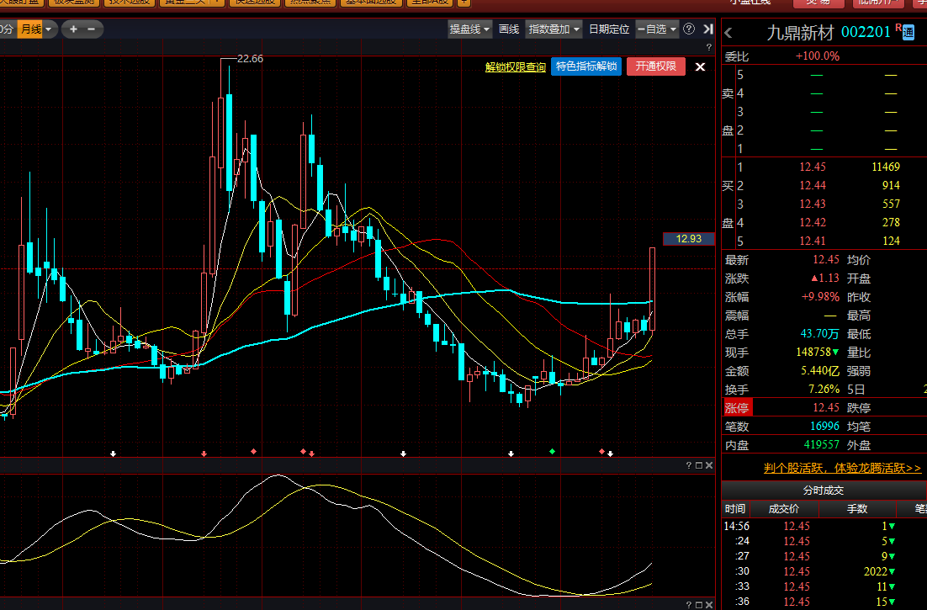Open the 月线 period dropdown
Image resolution: width=927 pixels, height=610 pixels.
(x=36, y=29)
